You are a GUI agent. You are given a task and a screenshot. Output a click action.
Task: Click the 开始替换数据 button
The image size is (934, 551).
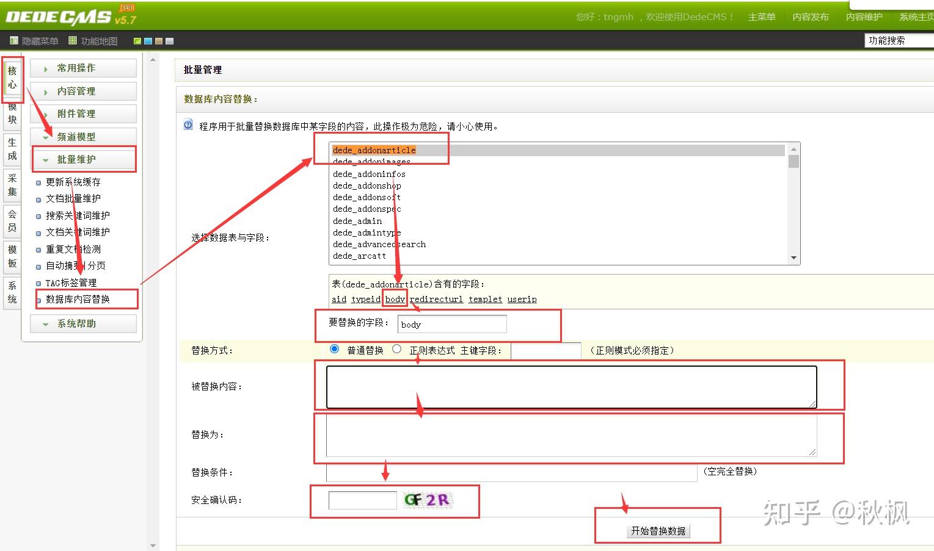point(658,531)
